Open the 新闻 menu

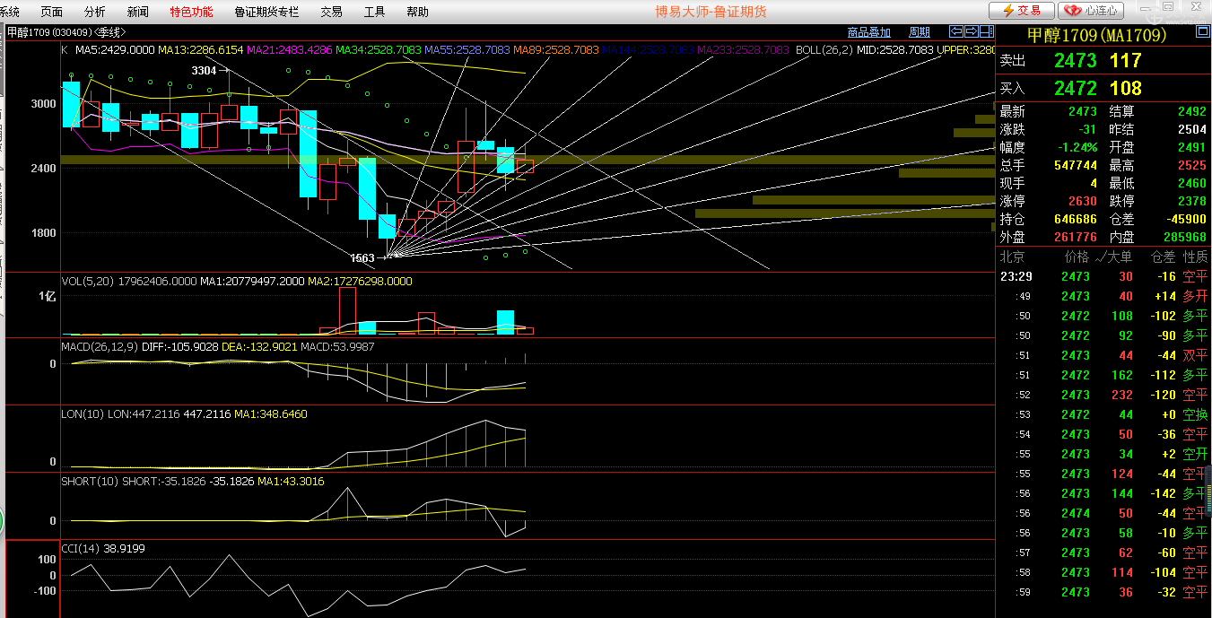point(138,12)
